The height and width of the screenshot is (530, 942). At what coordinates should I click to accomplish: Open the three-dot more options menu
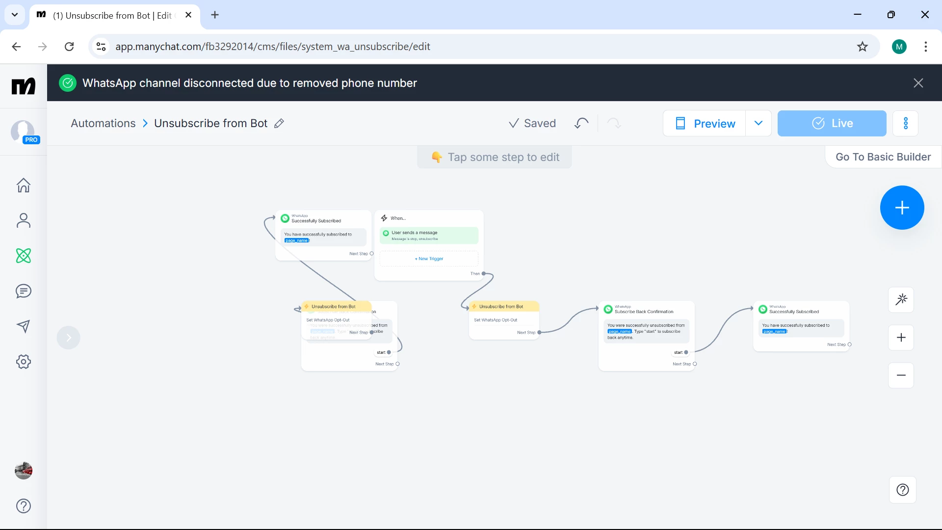coord(906,123)
